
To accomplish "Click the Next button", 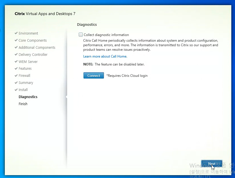I will [x=212, y=164].
